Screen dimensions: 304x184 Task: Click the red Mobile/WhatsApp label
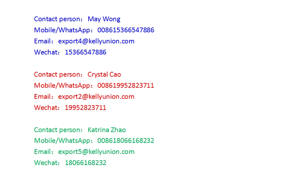pos(62,86)
